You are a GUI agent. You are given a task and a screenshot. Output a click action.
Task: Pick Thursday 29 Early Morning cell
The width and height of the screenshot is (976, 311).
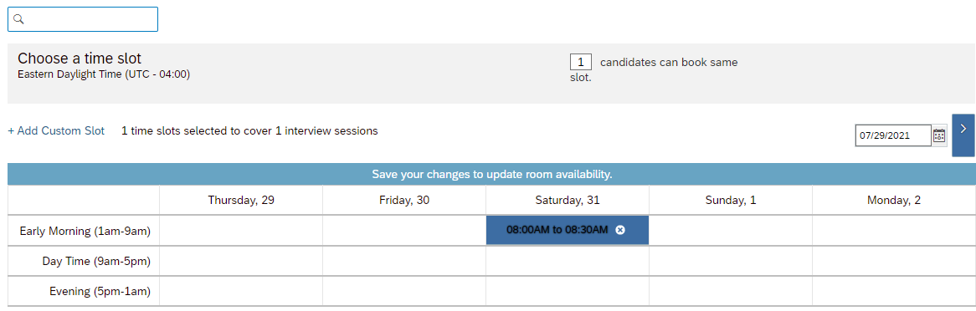(241, 230)
